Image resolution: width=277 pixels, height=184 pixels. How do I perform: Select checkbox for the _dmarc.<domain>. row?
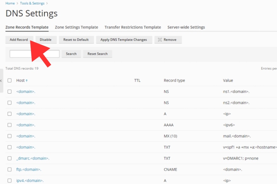(x=10, y=158)
